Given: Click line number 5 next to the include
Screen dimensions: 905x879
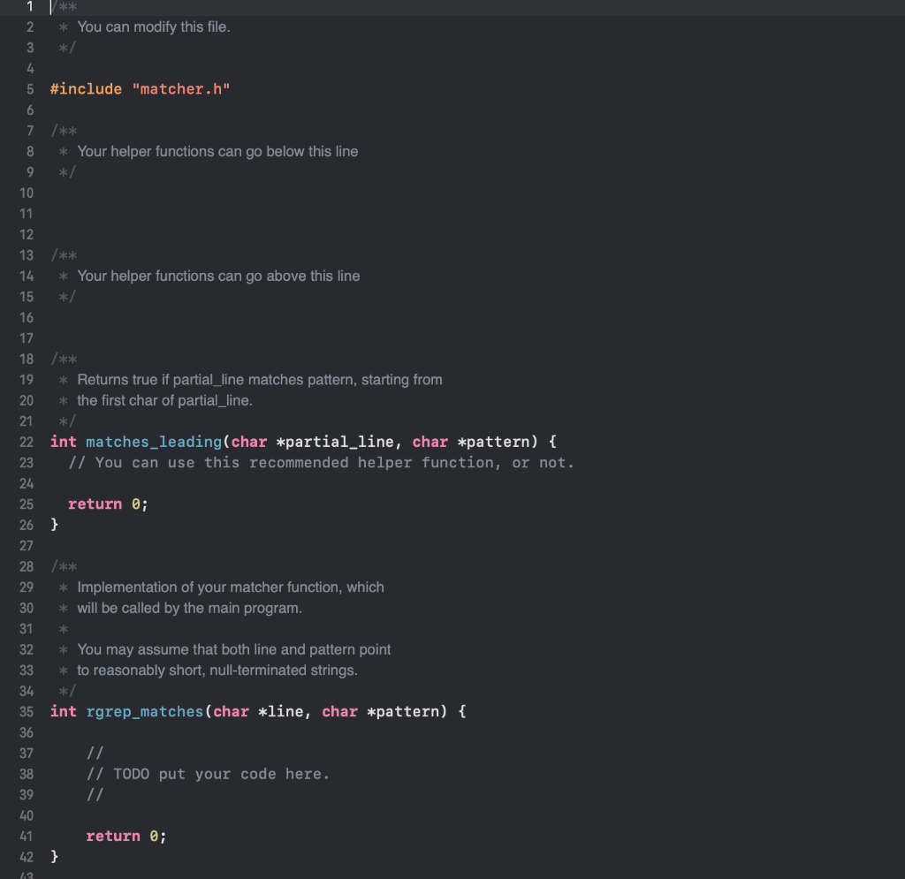Looking at the screenshot, I should click(29, 88).
